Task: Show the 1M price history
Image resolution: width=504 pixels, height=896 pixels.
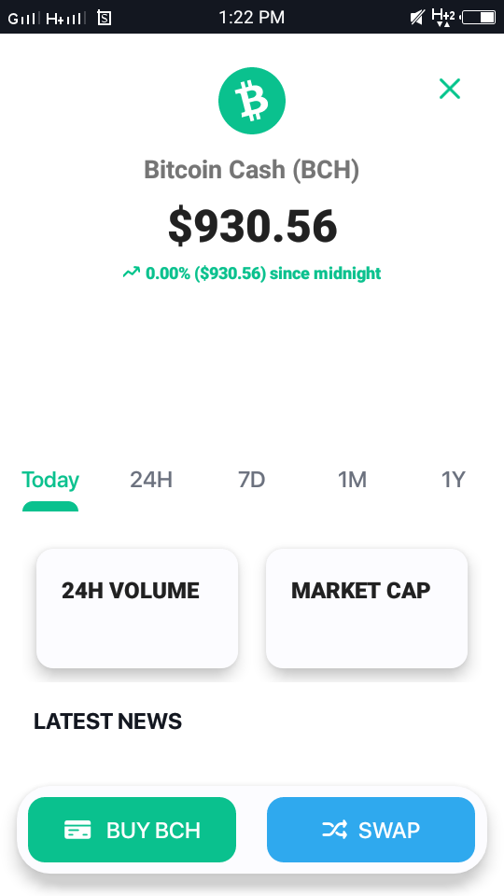Action: pyautogui.click(x=352, y=480)
